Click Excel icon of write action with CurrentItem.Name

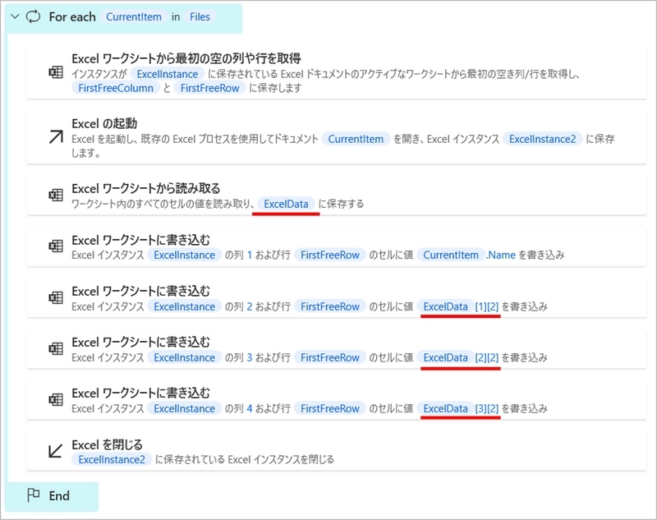coord(56,246)
